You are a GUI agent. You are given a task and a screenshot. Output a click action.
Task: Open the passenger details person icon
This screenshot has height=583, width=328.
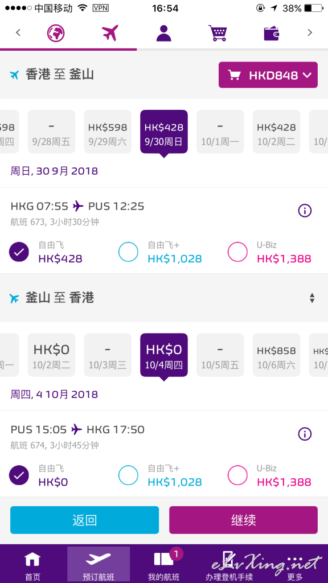[x=163, y=32]
